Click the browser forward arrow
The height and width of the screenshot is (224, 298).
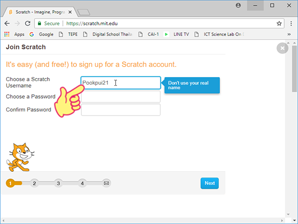pos(17,23)
